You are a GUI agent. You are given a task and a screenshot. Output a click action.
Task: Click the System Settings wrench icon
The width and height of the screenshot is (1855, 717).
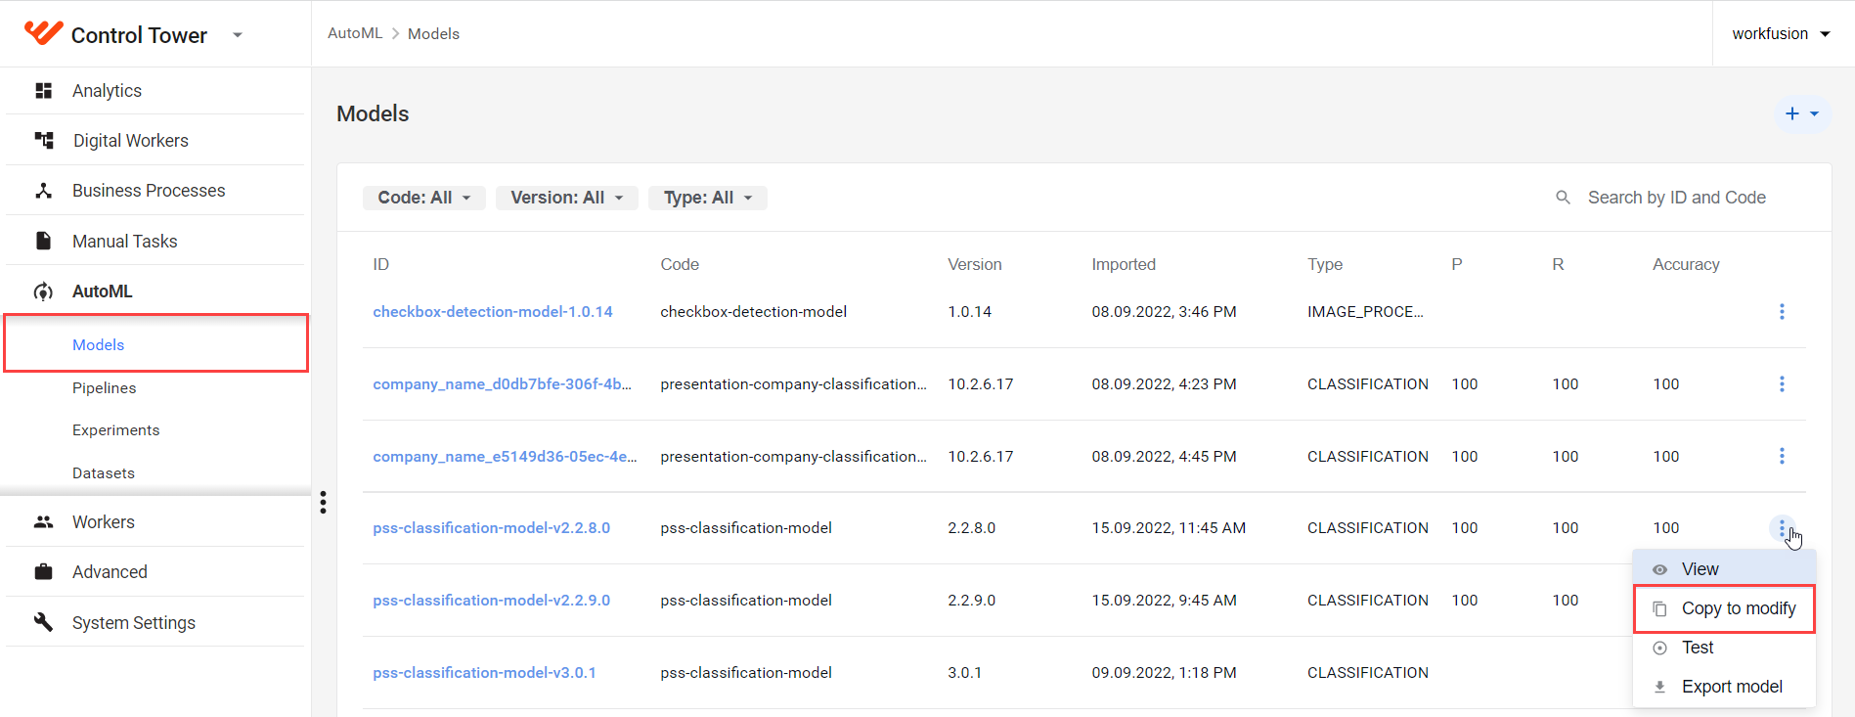(x=43, y=622)
